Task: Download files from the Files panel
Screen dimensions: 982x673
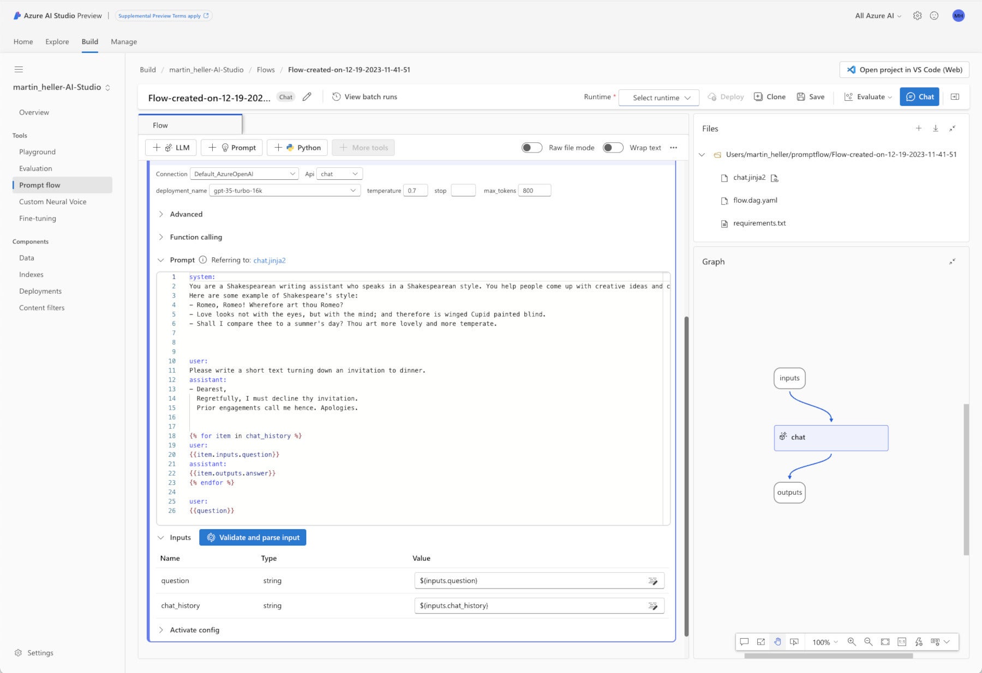Action: tap(936, 129)
